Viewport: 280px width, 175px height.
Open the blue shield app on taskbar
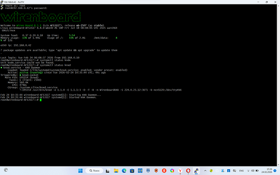click(x=148, y=171)
